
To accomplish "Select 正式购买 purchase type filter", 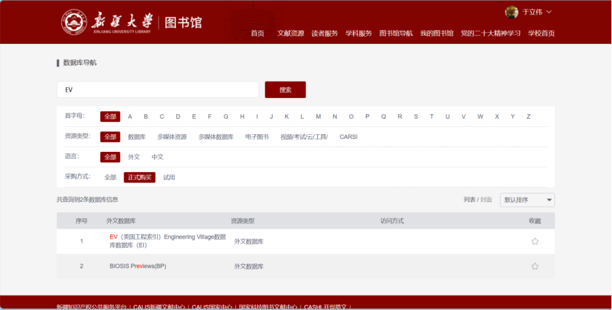I will point(140,177).
